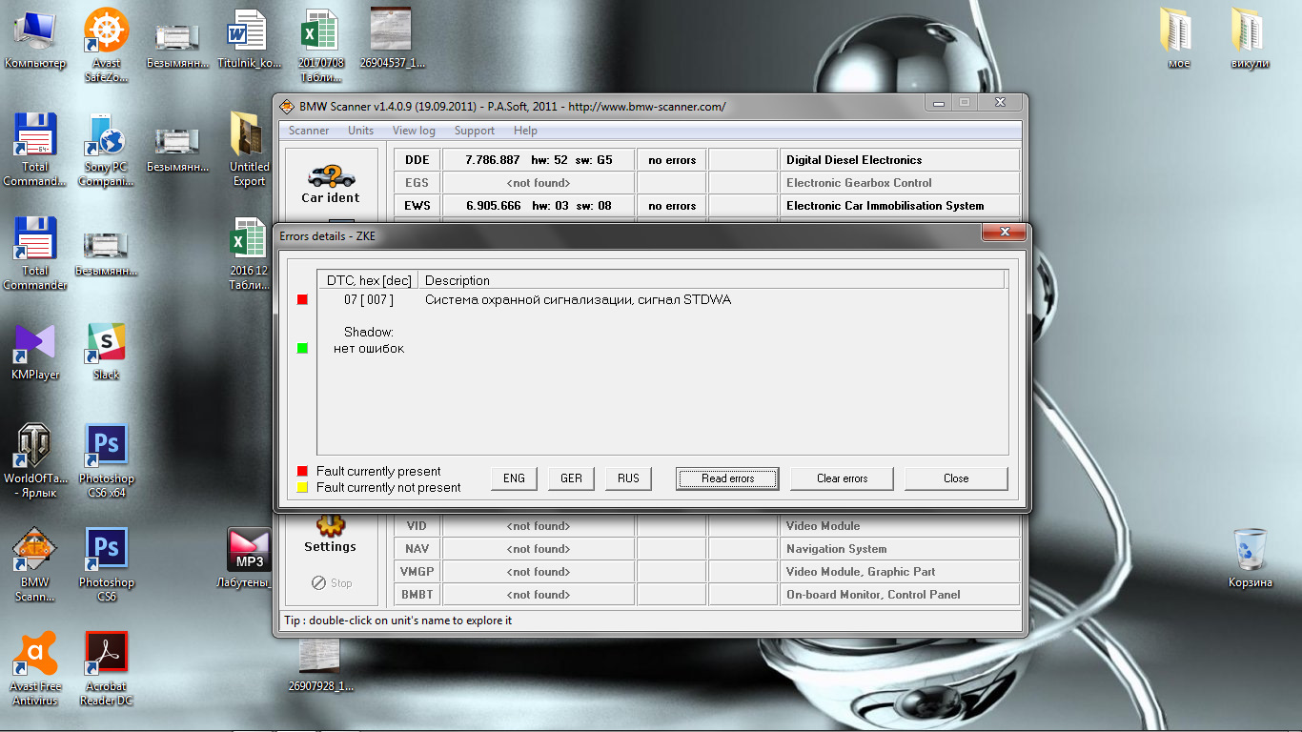Click the Clear errors button
The image size is (1302, 732).
pyautogui.click(x=842, y=478)
